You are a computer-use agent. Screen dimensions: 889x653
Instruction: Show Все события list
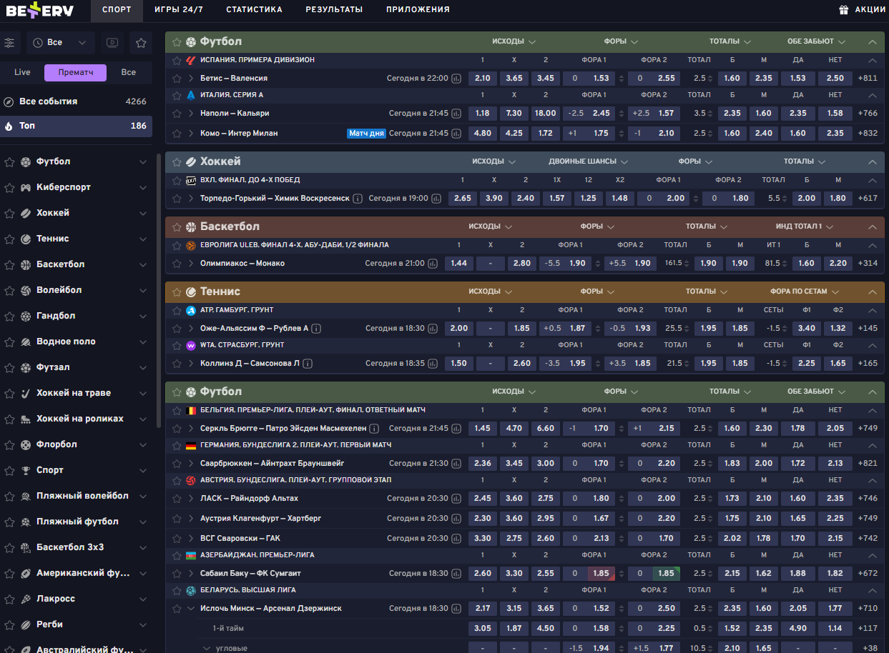76,101
